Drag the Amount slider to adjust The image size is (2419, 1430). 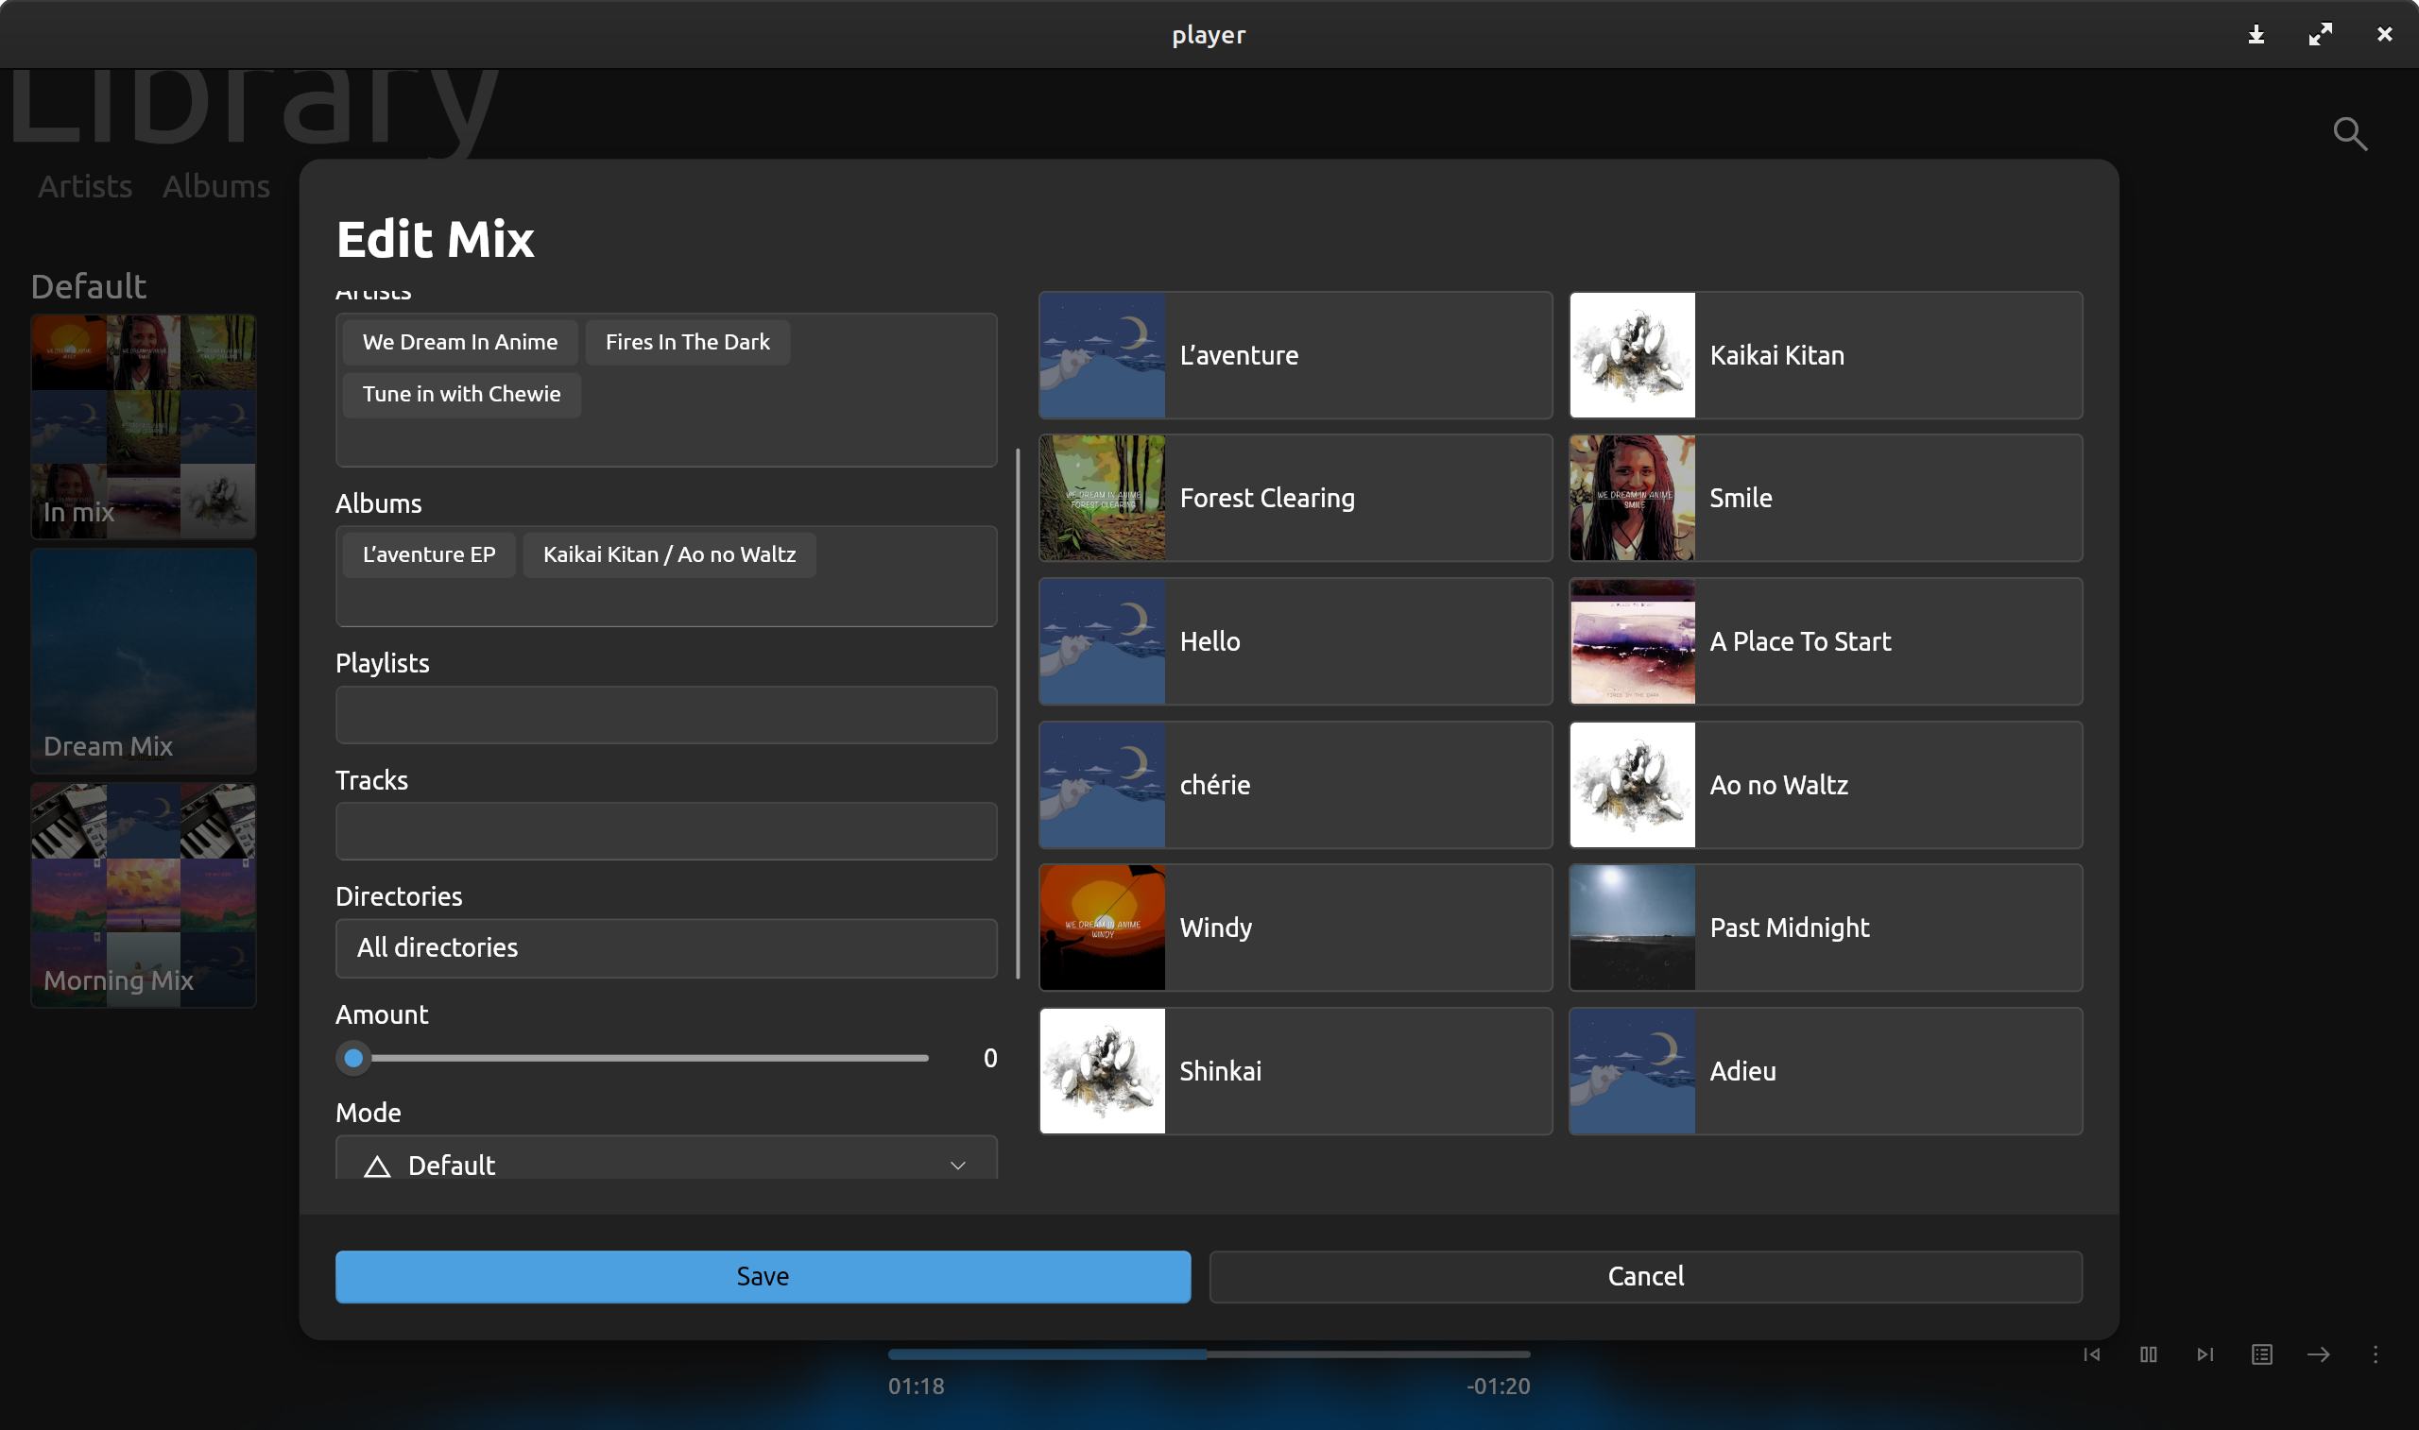352,1057
